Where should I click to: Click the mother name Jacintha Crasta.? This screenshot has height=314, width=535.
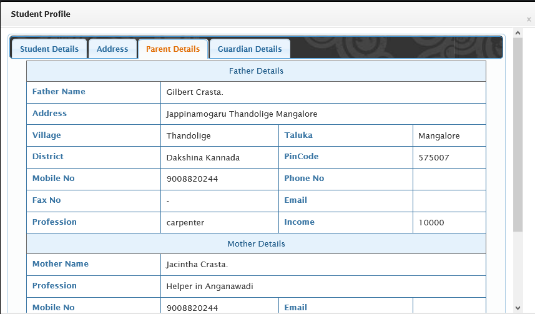[x=197, y=265]
